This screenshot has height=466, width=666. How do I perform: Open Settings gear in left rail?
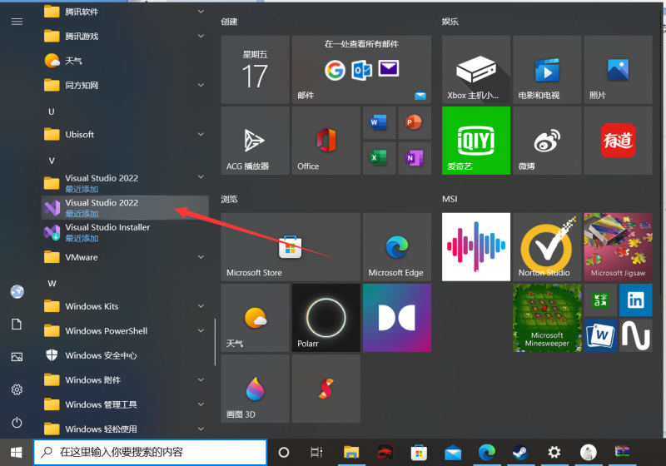coord(17,389)
